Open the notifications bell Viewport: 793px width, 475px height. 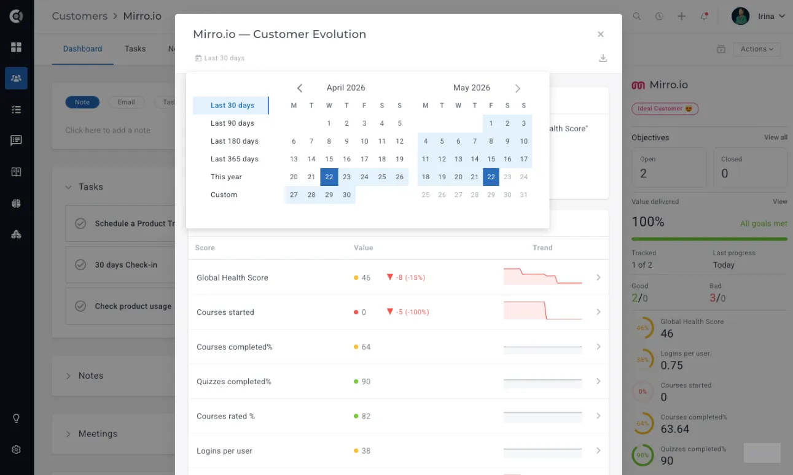coord(704,17)
